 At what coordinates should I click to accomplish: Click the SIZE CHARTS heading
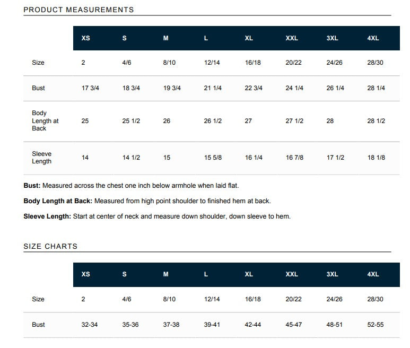50,246
